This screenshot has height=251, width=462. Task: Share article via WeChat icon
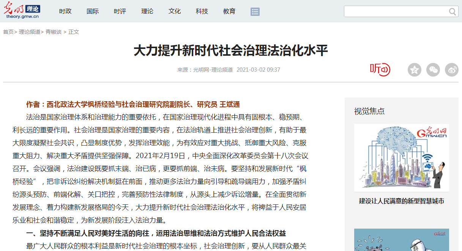click(x=433, y=70)
